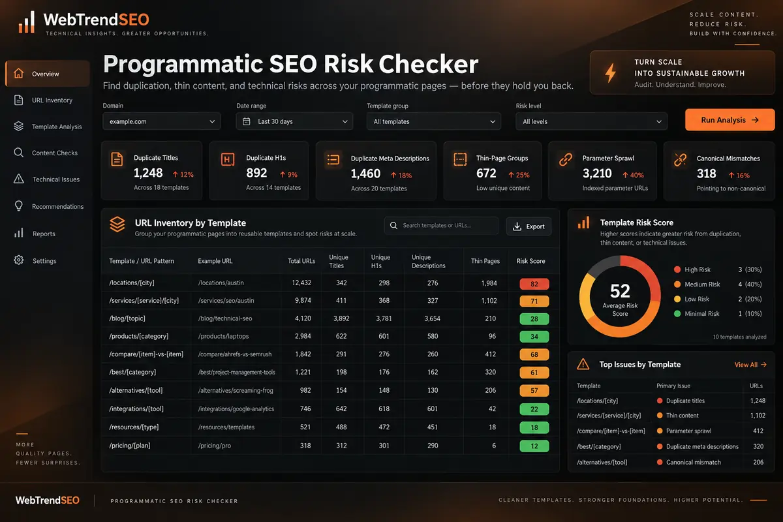Click the red risk score 82 badge
The width and height of the screenshot is (783, 522).
[x=534, y=284]
